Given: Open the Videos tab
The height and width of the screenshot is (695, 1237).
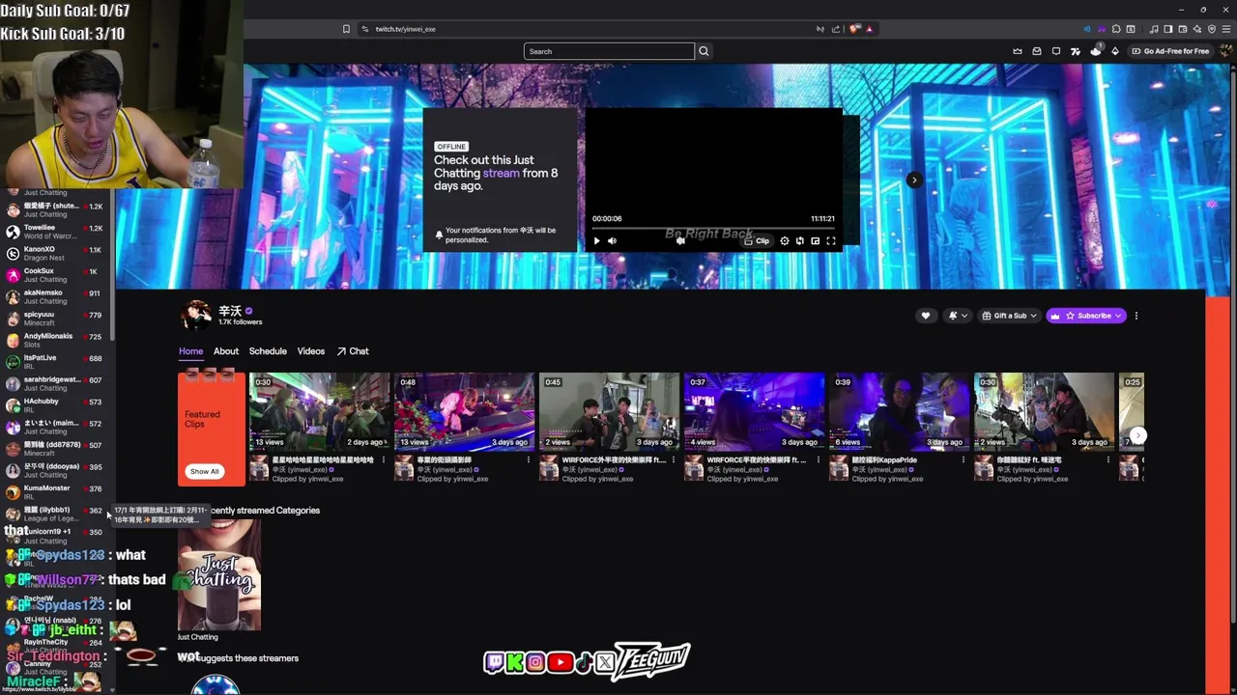Looking at the screenshot, I should coord(311,351).
